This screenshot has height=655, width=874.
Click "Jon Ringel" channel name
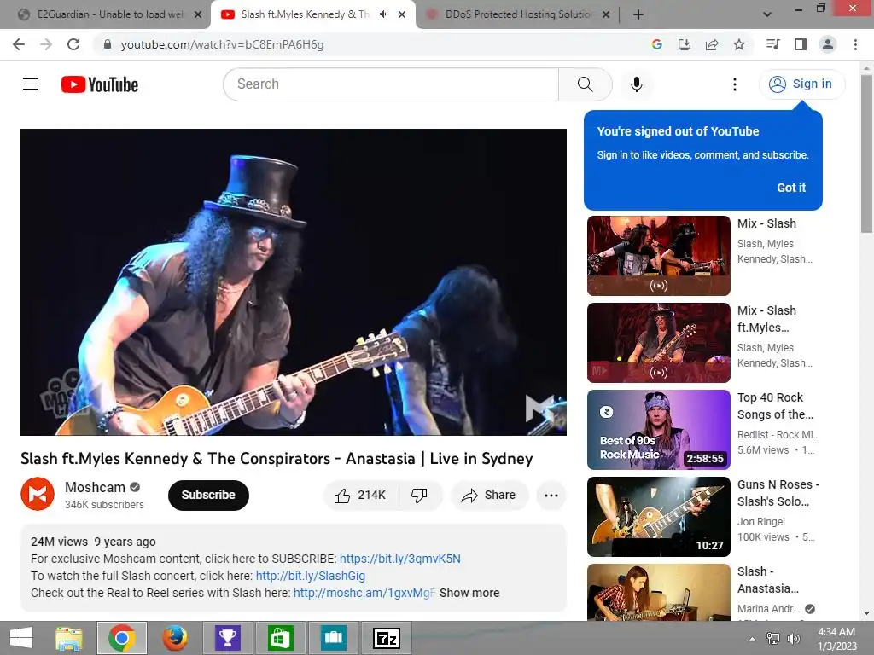coord(760,522)
